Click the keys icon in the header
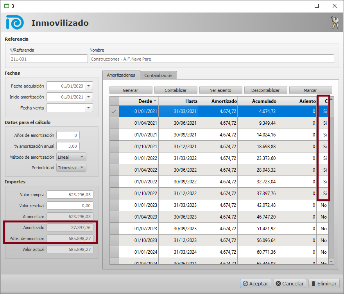344x294 pixels. [335, 23]
